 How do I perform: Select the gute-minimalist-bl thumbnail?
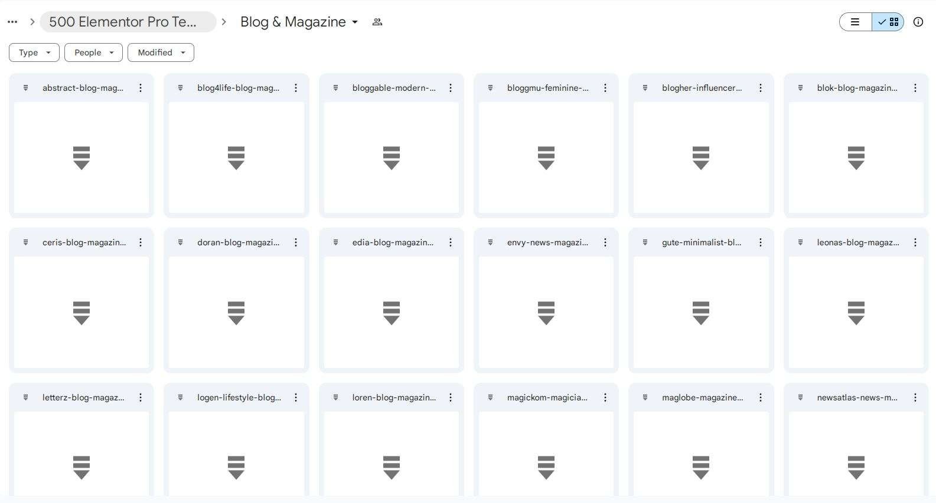701,313
